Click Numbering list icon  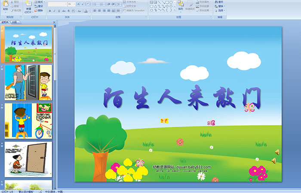pos(102,4)
